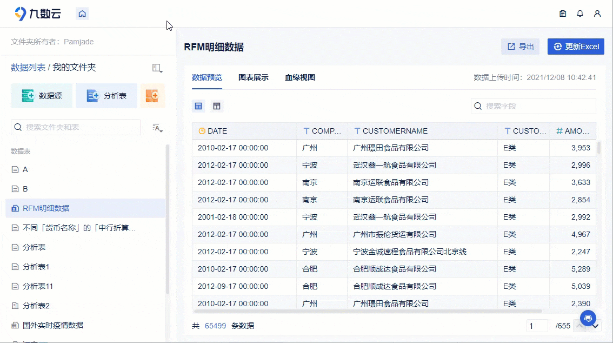Open the customer service chat bubble
613x343 pixels.
pos(588,318)
